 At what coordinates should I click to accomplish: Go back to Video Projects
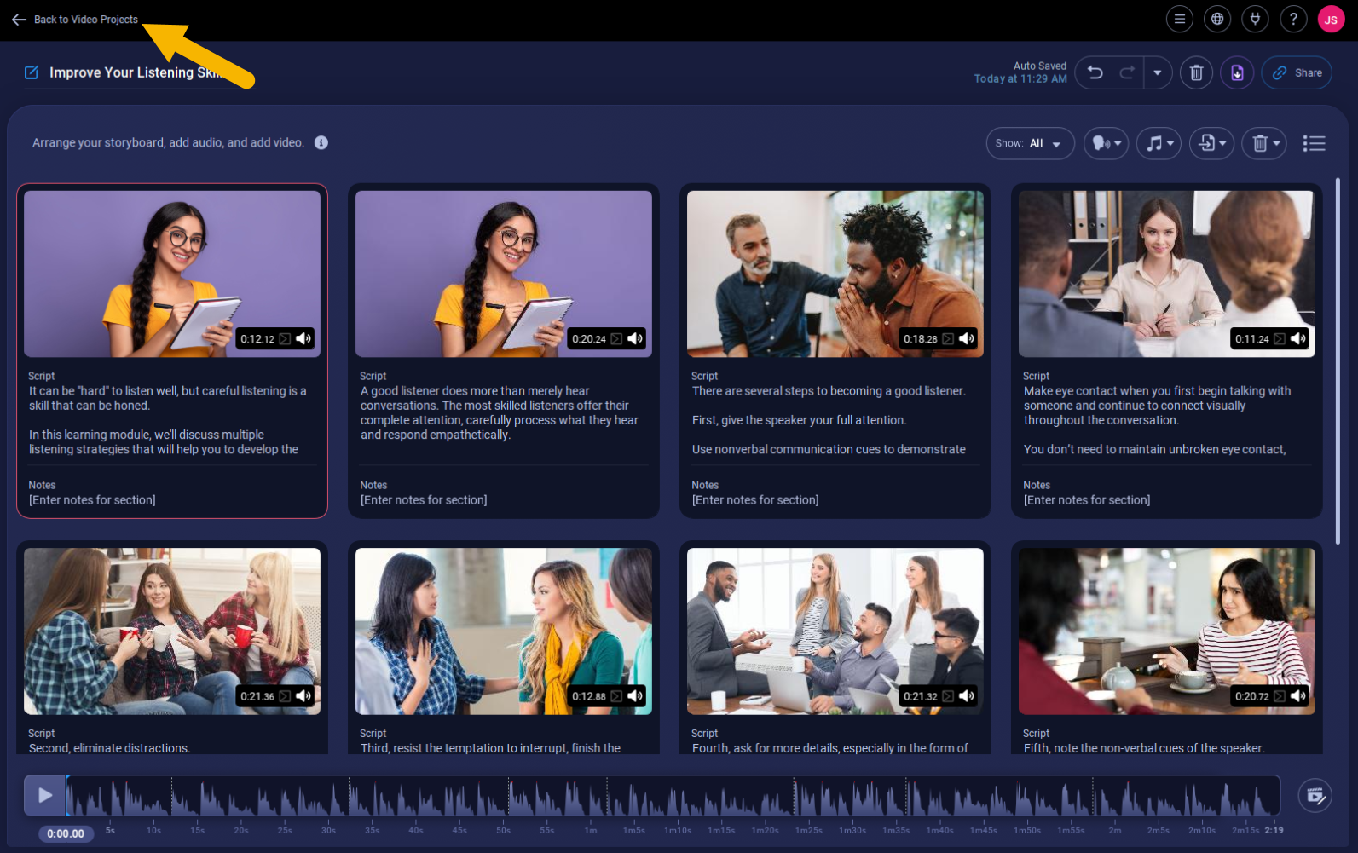[x=75, y=20]
